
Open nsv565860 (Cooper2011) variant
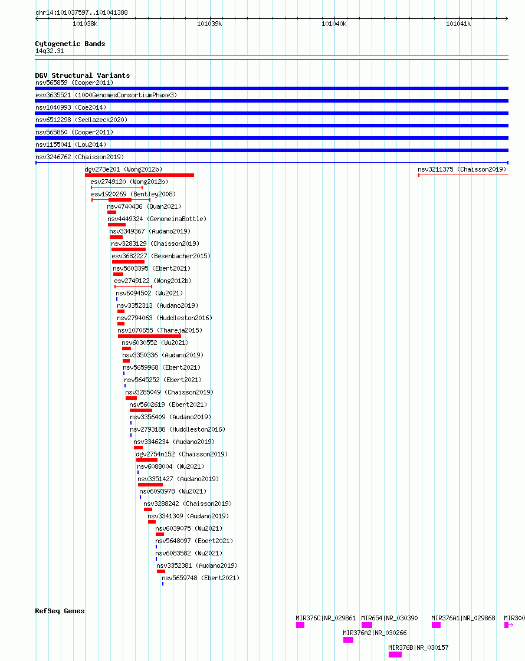pos(74,132)
